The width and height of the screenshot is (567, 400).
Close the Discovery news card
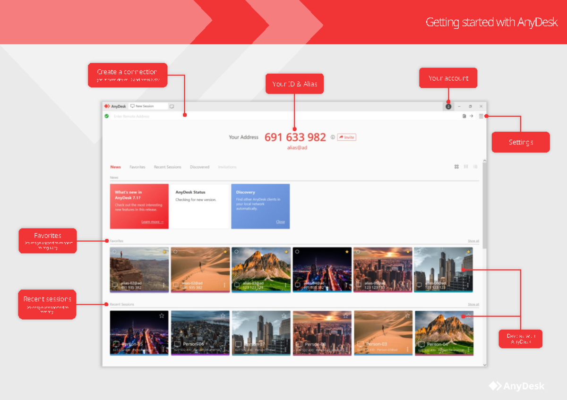coord(281,222)
